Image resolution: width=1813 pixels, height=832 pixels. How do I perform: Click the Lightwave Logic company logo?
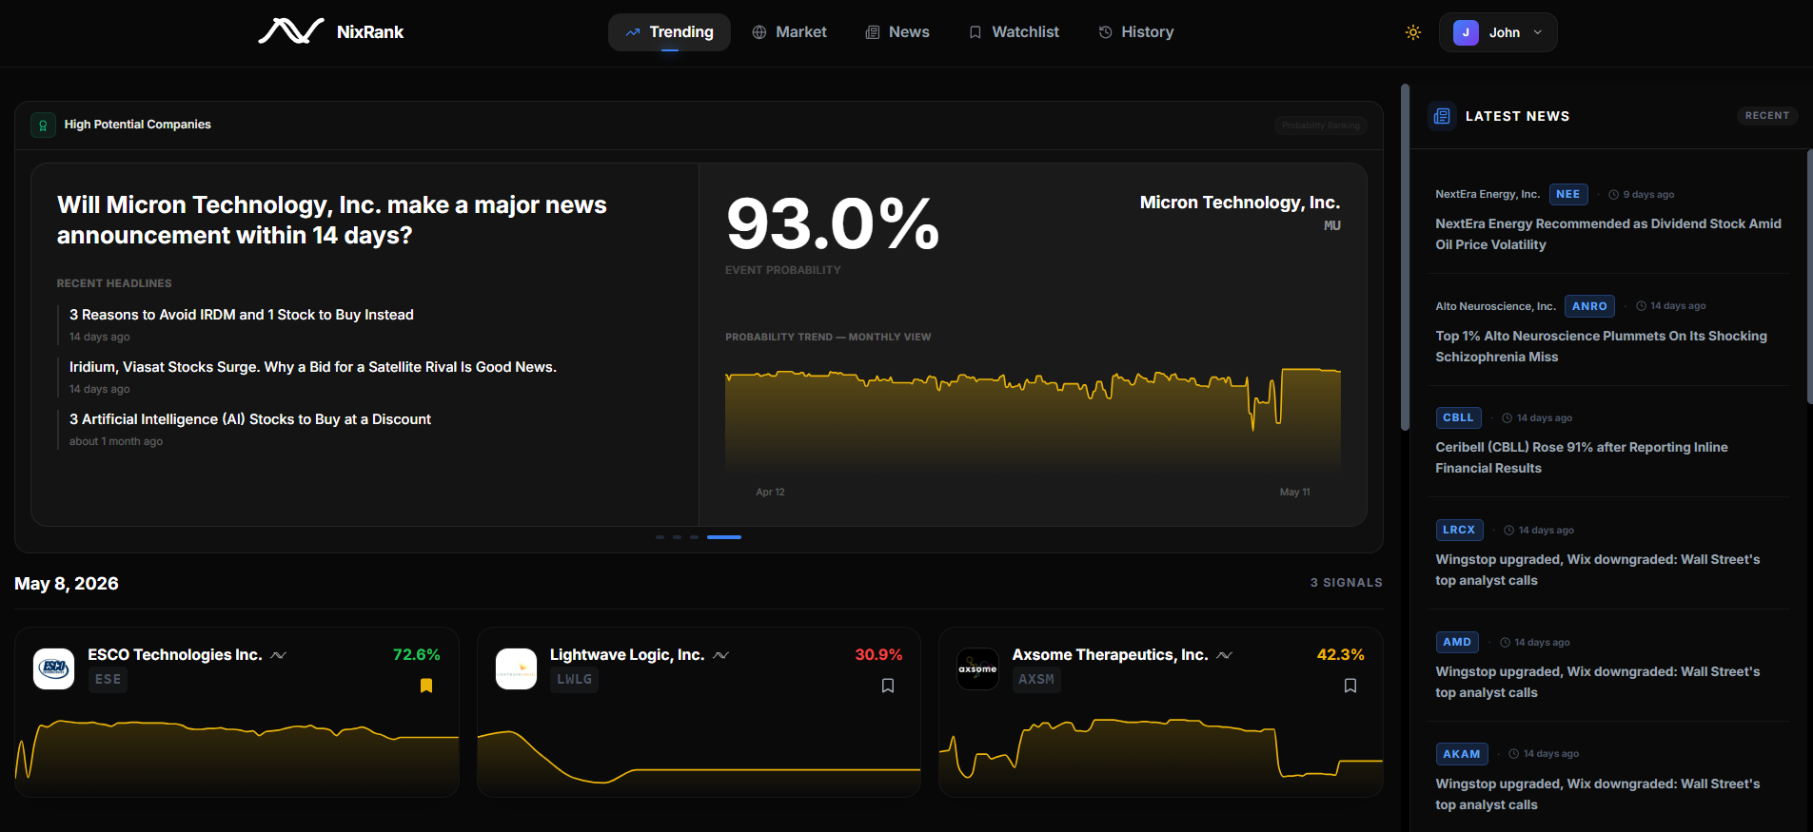[516, 668]
